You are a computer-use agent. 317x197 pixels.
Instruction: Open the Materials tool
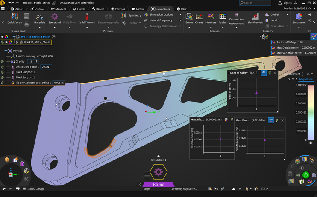(x=40, y=19)
